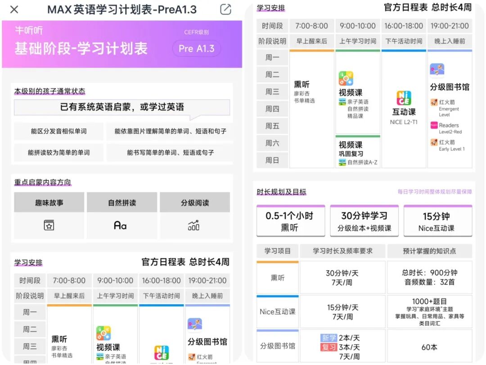Click the 能拼读较为简单的单词 cell

59,152
